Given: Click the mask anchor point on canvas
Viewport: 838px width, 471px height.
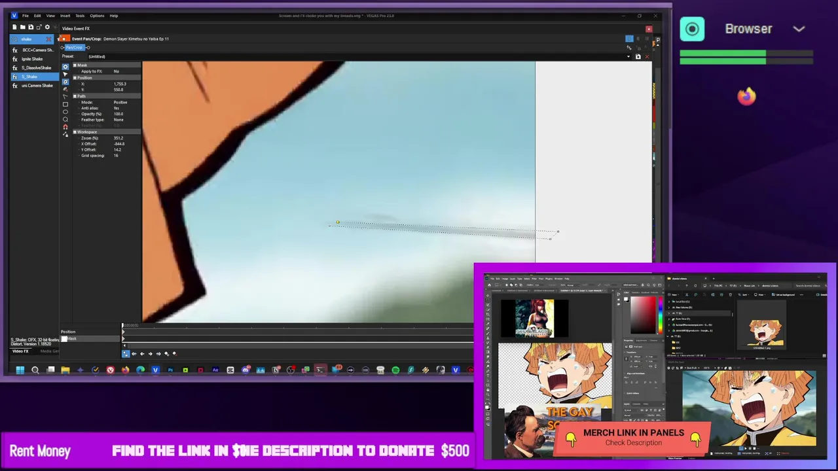Looking at the screenshot, I should point(338,222).
